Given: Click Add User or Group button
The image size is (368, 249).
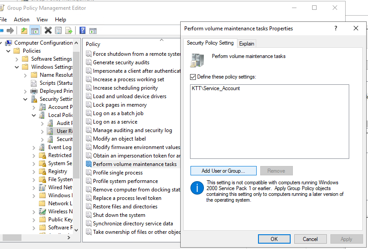Looking at the screenshot, I should click(223, 171).
